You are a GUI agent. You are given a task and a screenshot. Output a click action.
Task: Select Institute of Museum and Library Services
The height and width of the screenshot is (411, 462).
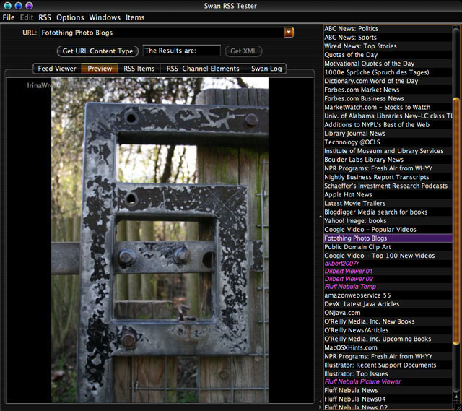[388, 151]
